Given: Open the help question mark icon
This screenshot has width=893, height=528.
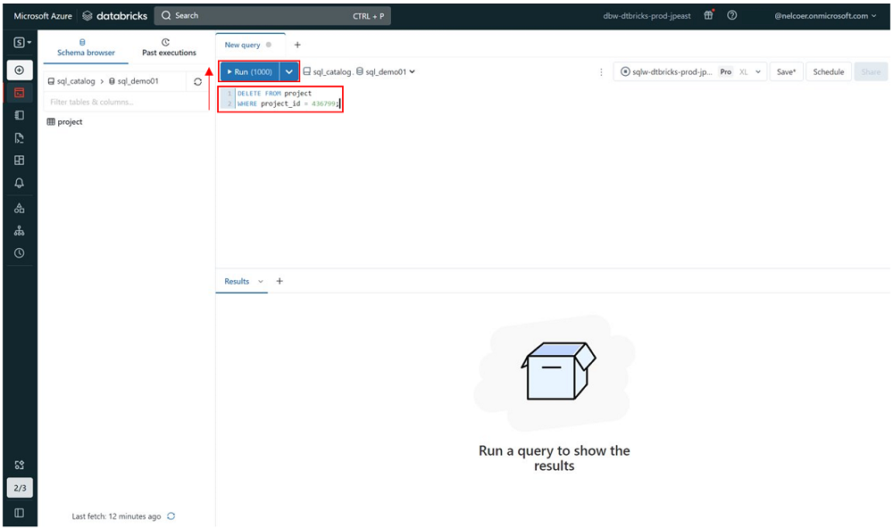Looking at the screenshot, I should [732, 15].
